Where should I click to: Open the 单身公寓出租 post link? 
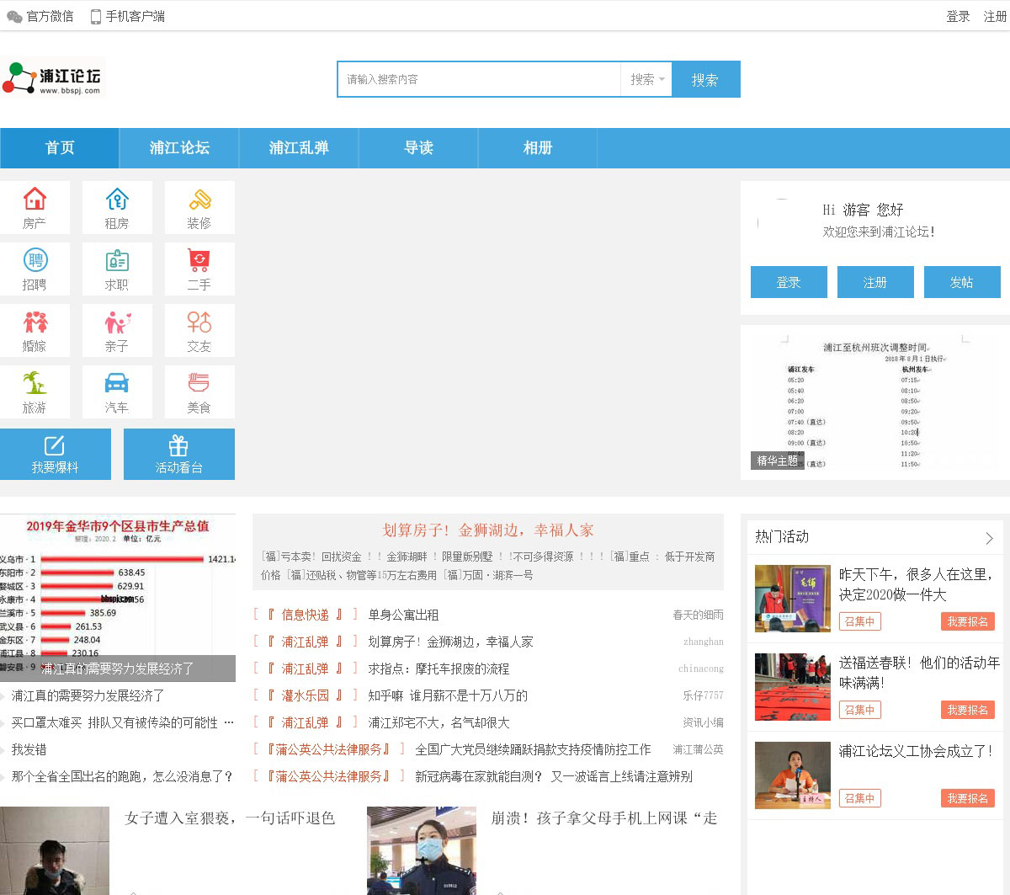click(x=403, y=615)
